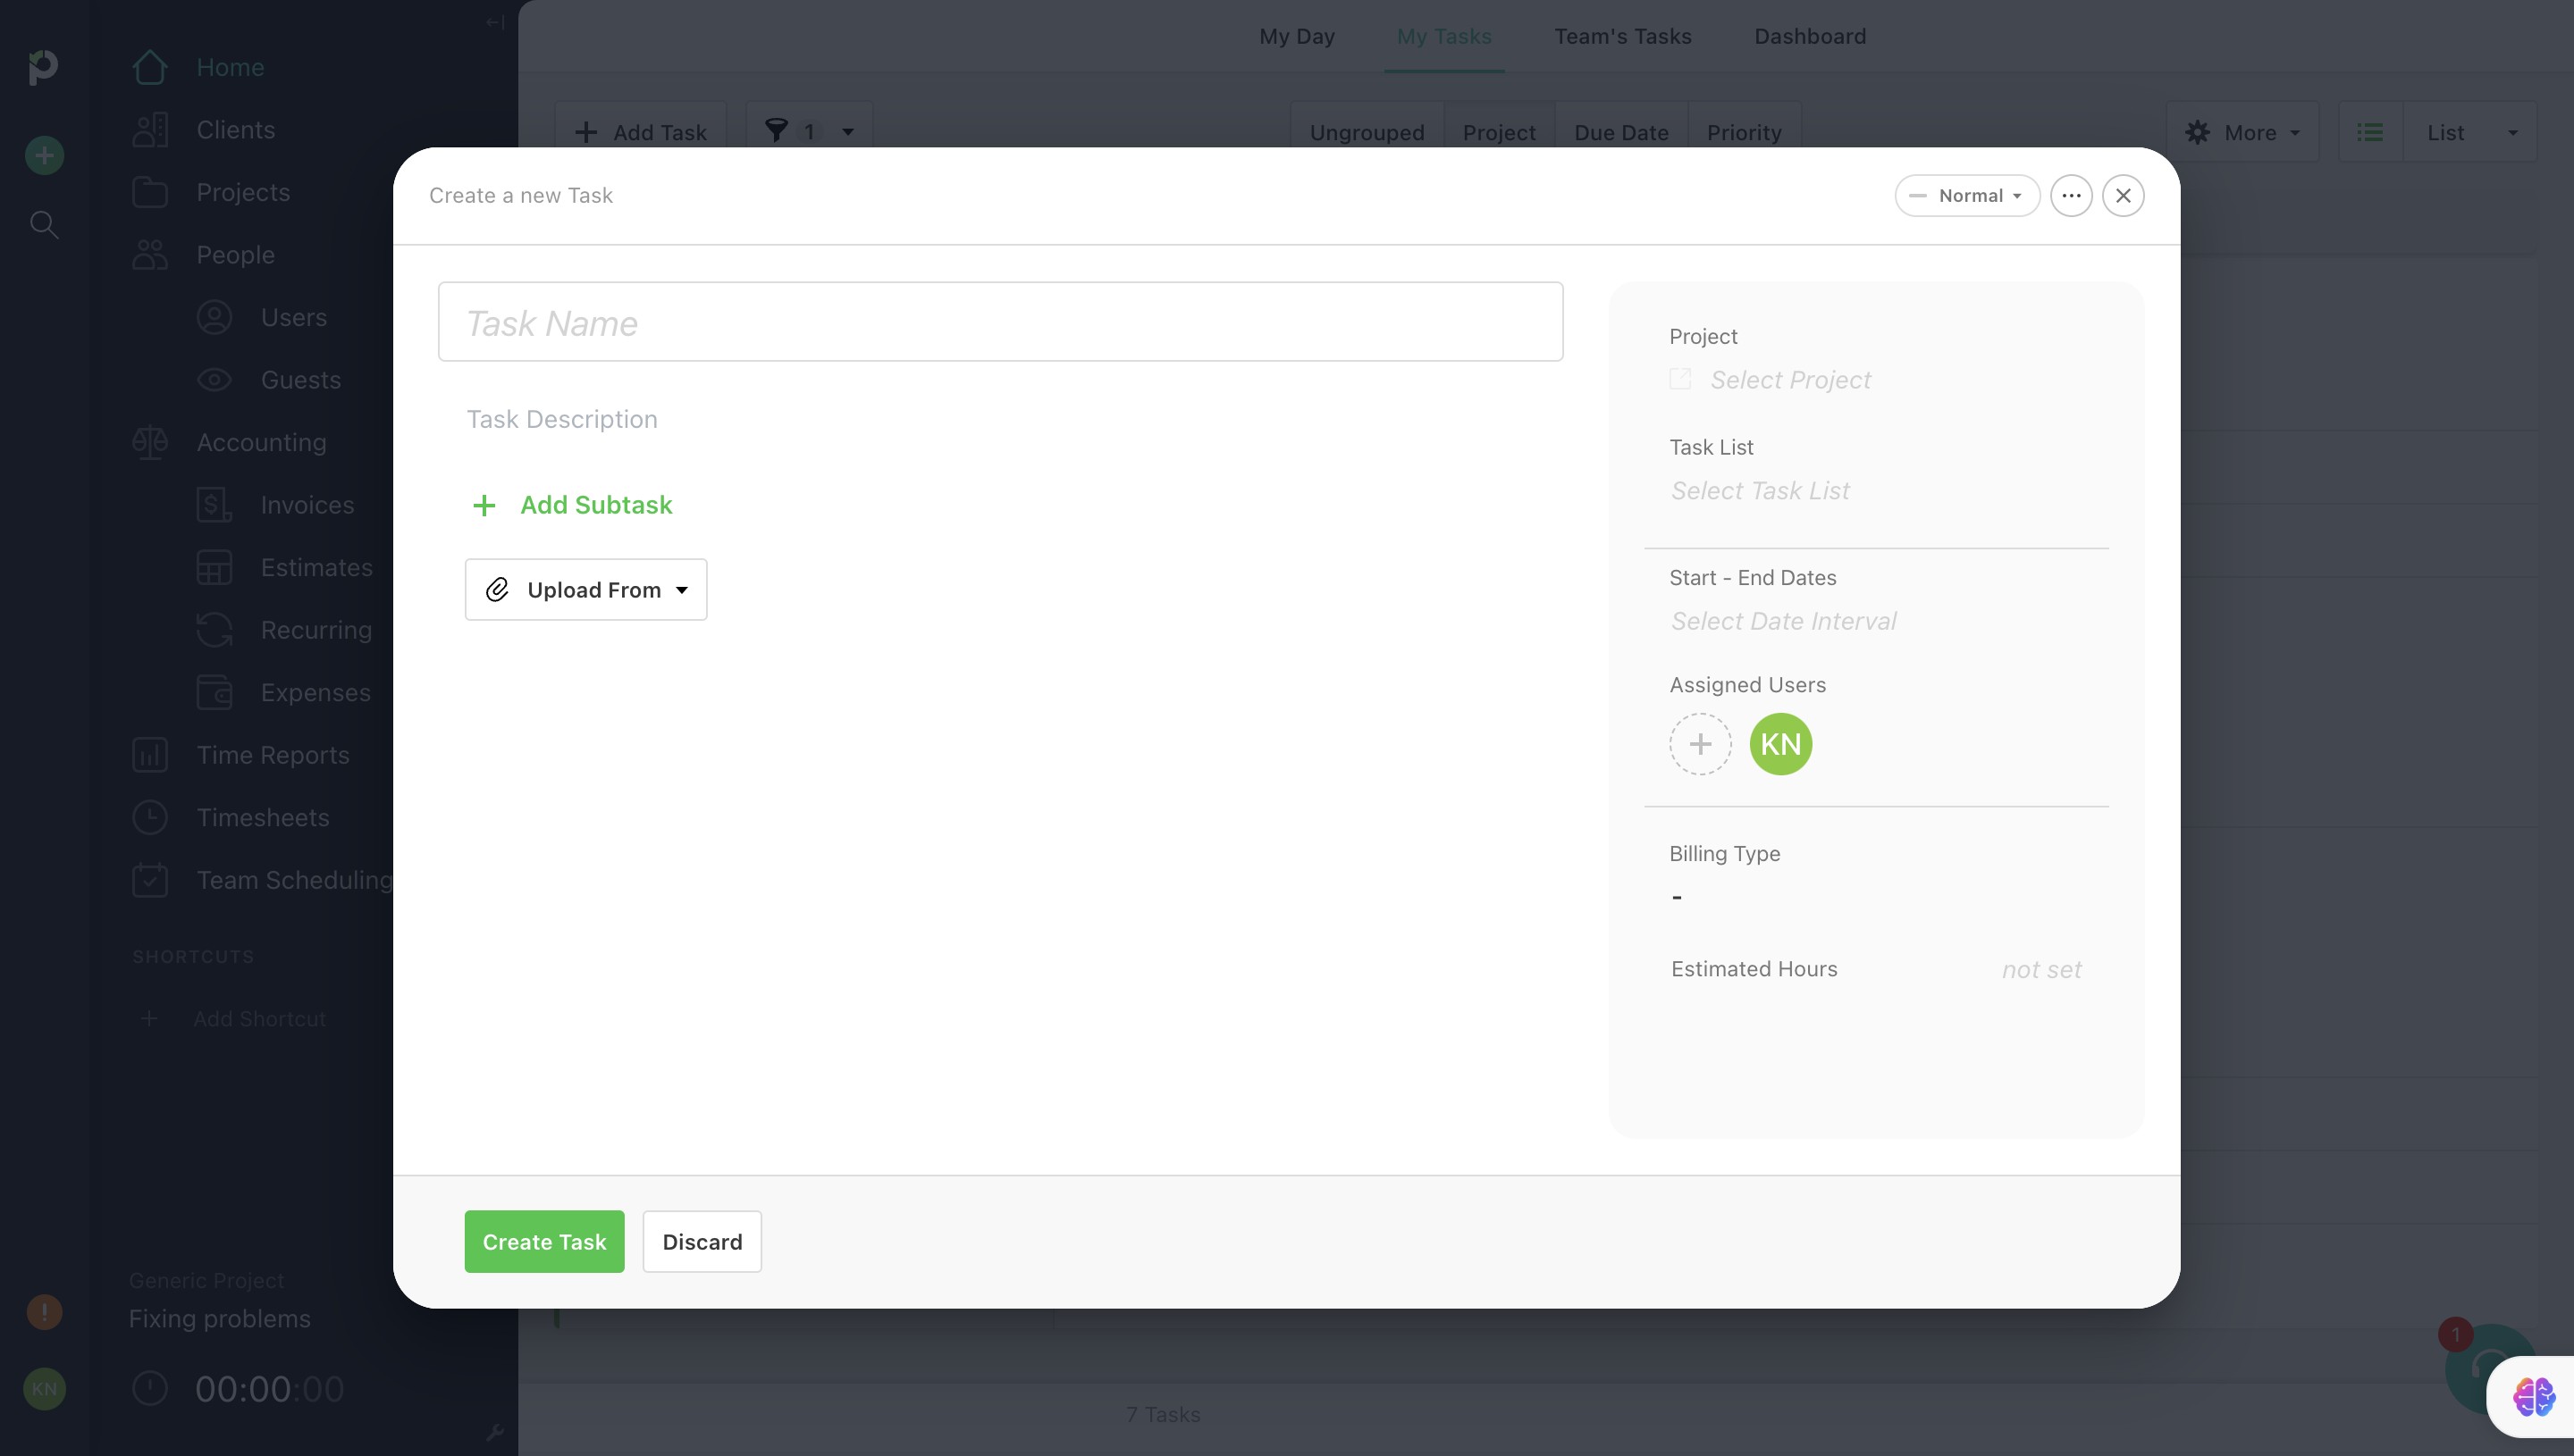Open the search magnifier in the sidebar
Screen dimensions: 2574x1456
pos(44,224)
